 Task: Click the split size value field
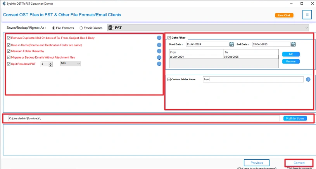coord(45,64)
